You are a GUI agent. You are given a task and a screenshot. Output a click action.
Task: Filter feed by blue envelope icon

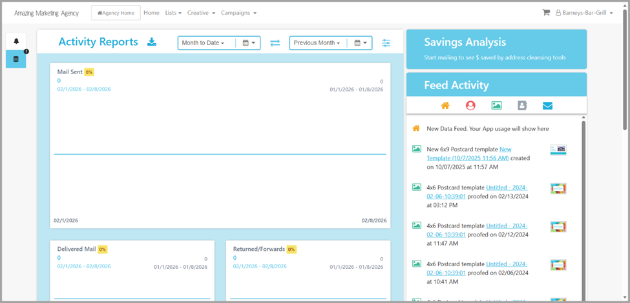pos(547,106)
